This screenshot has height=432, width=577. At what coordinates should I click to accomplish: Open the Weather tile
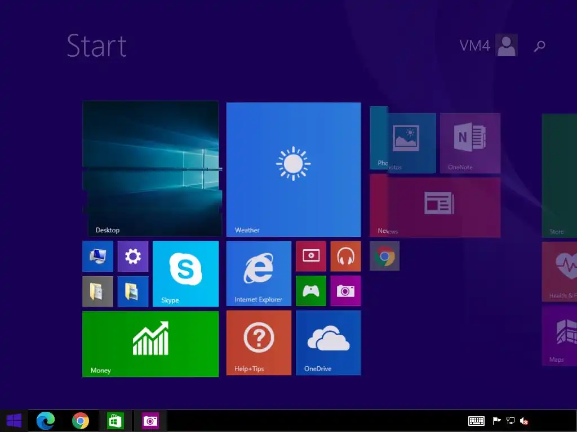(294, 169)
